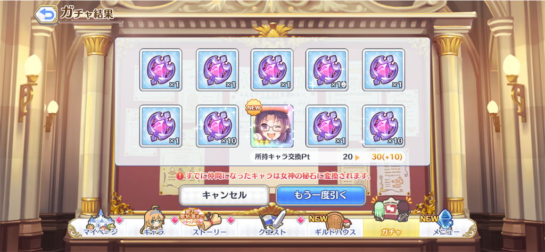Tap the NEW badge on character

point(253,107)
